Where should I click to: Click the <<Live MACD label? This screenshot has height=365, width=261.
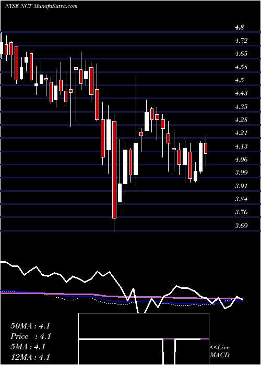click(220, 351)
